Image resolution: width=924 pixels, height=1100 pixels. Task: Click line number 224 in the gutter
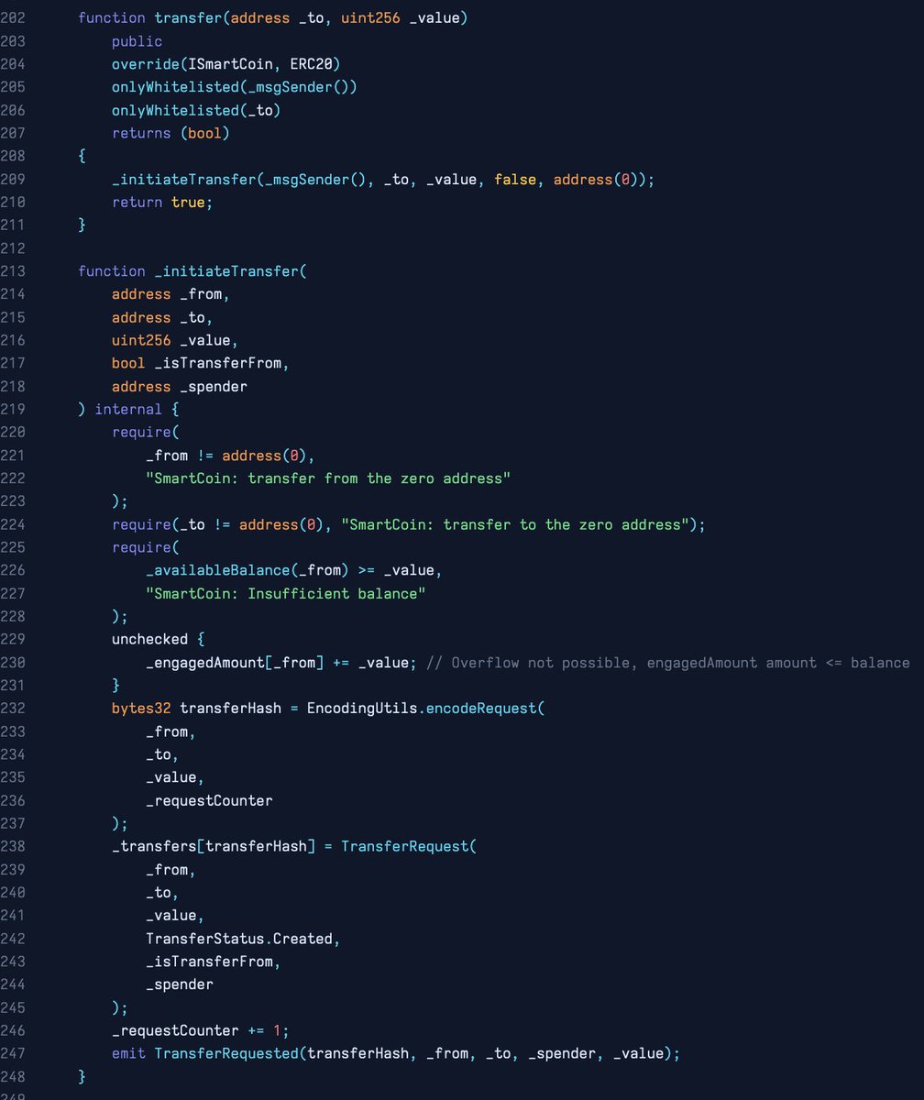tap(14, 524)
